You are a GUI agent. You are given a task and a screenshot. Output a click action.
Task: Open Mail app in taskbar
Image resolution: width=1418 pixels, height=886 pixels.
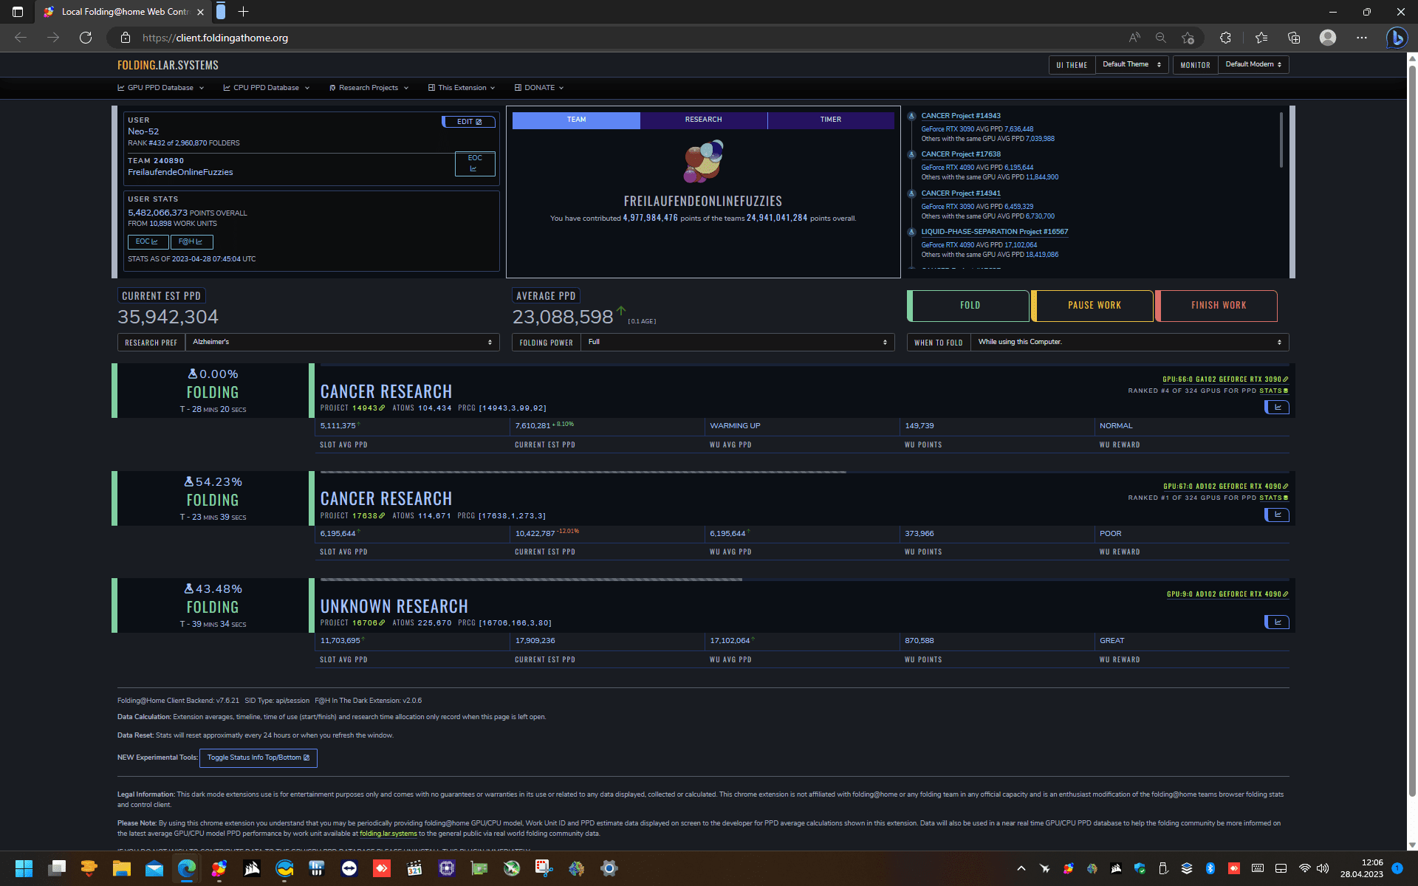[154, 868]
